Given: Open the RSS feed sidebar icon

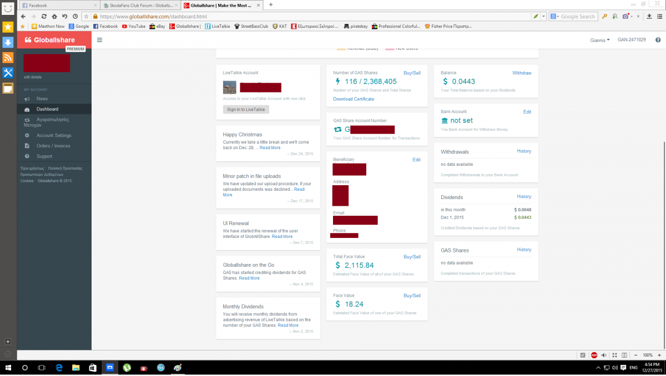Looking at the screenshot, I should coord(8,58).
